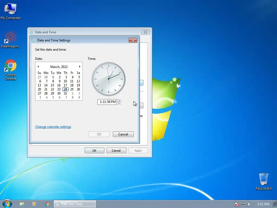
Task: Close the background Date and Time window
Action: click(x=145, y=32)
